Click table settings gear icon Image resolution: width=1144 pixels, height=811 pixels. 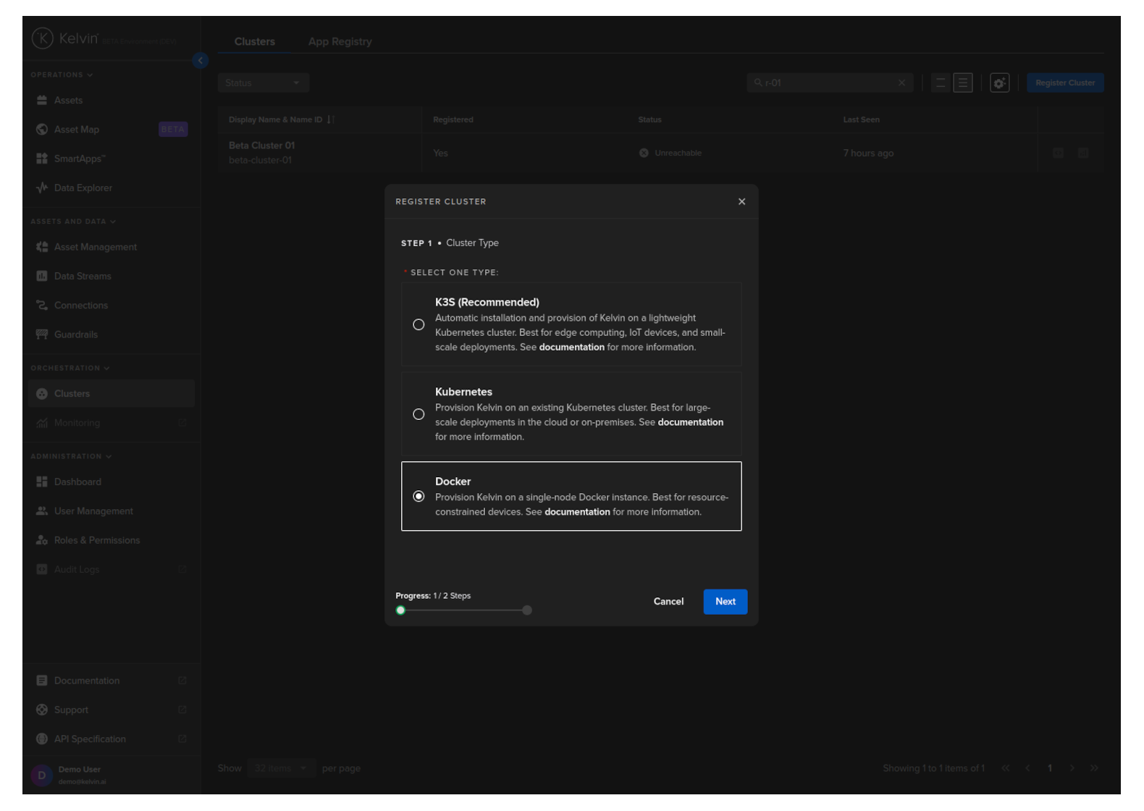[999, 83]
